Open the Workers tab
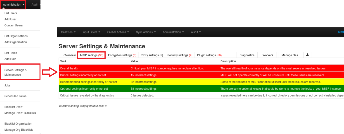 [x=268, y=55]
